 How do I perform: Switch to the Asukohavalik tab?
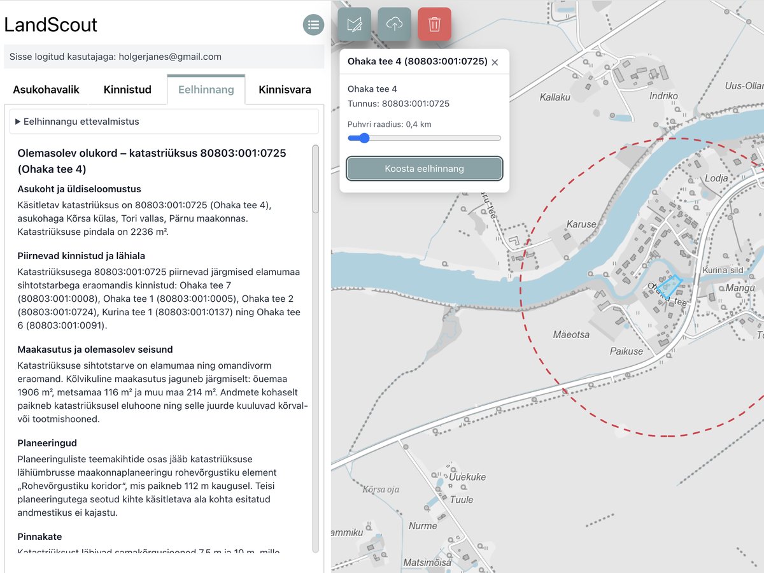[46, 90]
